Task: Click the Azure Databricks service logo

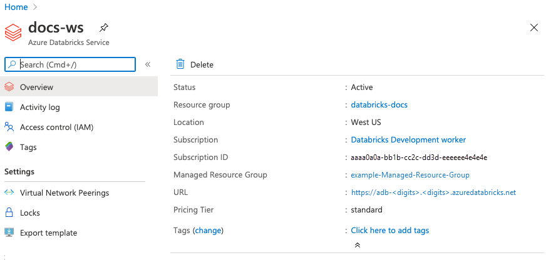Action: 13,32
